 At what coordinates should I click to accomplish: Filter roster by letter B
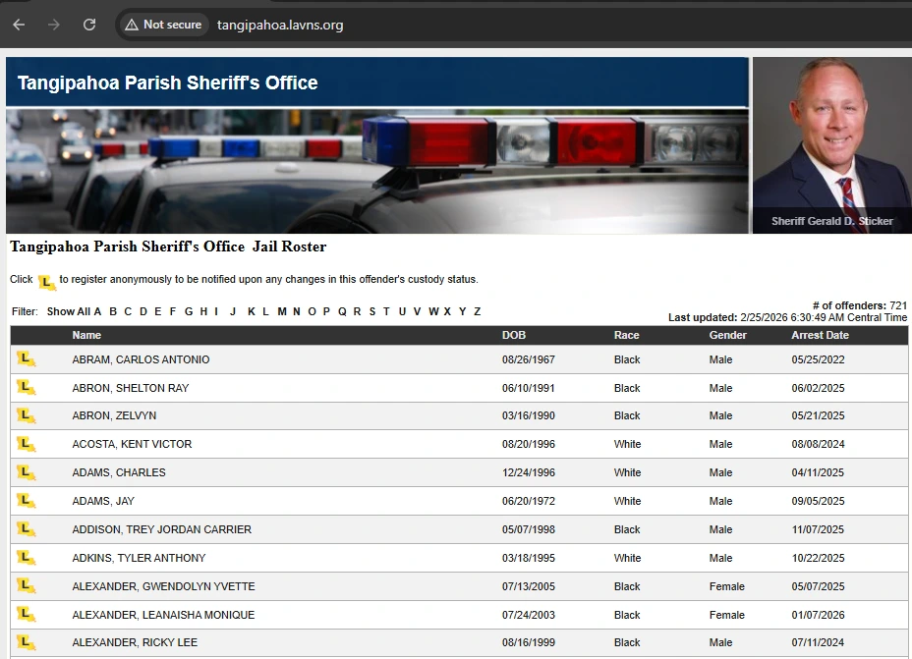pyautogui.click(x=113, y=311)
